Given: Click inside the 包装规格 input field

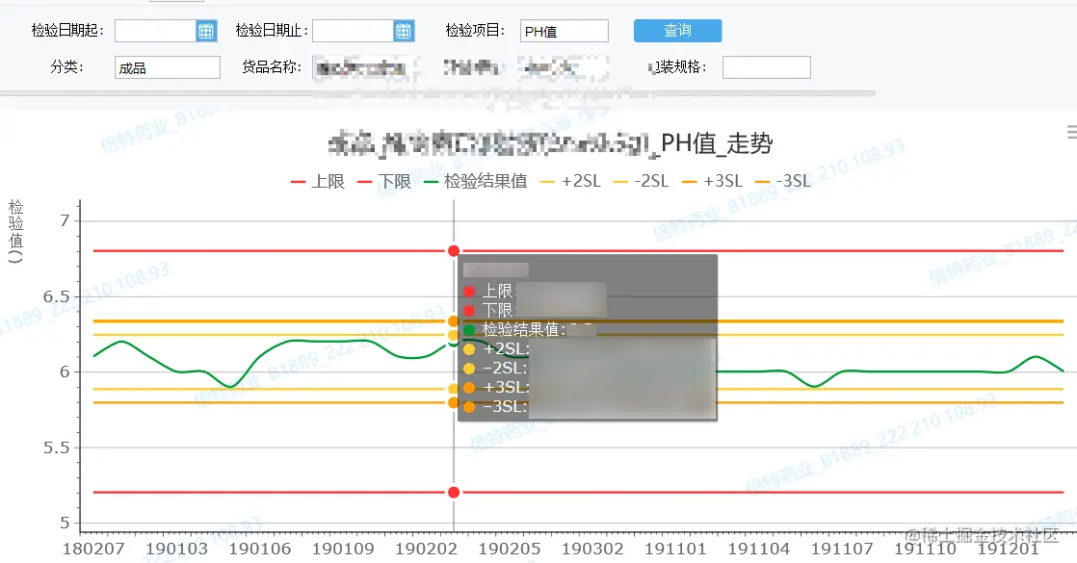Looking at the screenshot, I should coord(767,66).
